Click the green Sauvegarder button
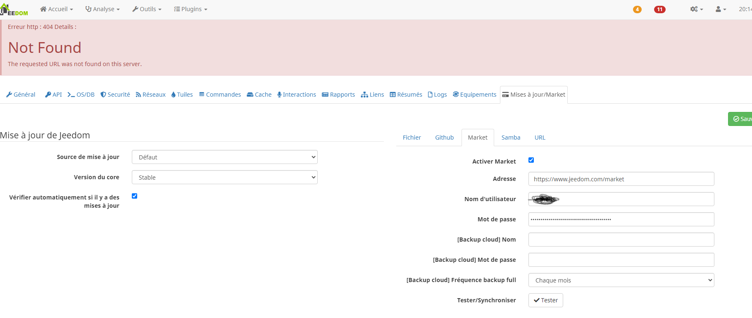The image size is (752, 318). [740, 119]
